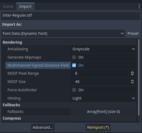Click the MSDF Size stepper arrows
142x133 pixels.
(132, 82)
